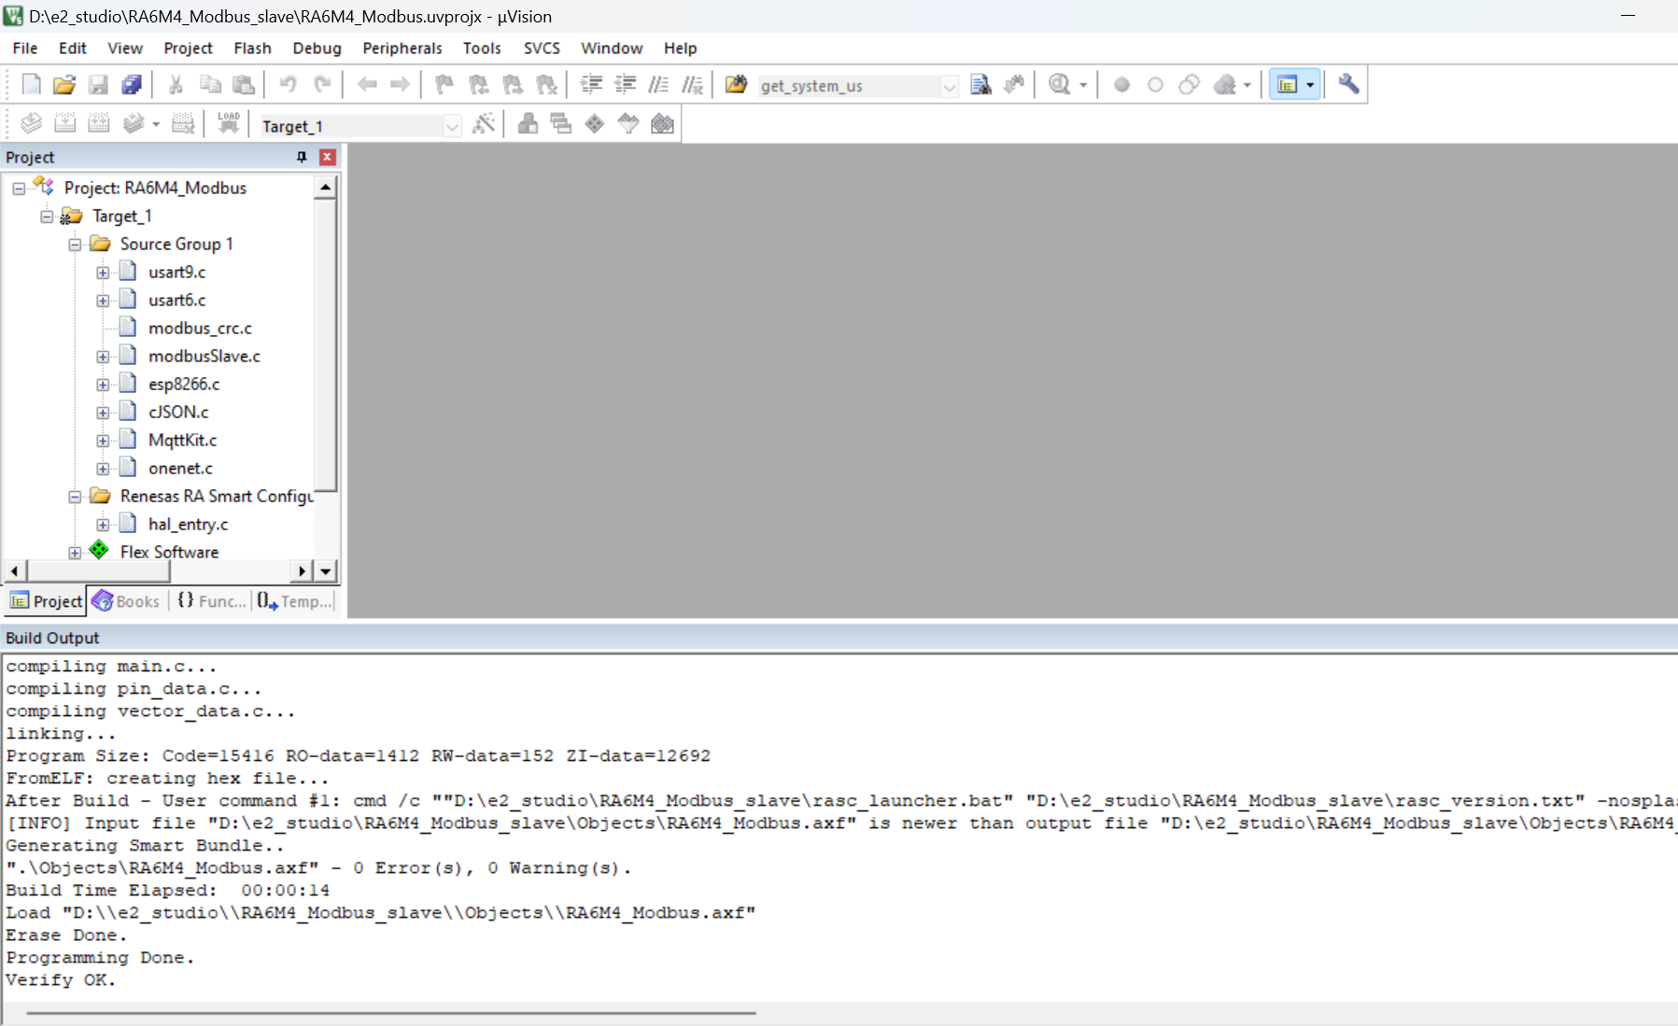Close the Project panel

click(x=328, y=157)
